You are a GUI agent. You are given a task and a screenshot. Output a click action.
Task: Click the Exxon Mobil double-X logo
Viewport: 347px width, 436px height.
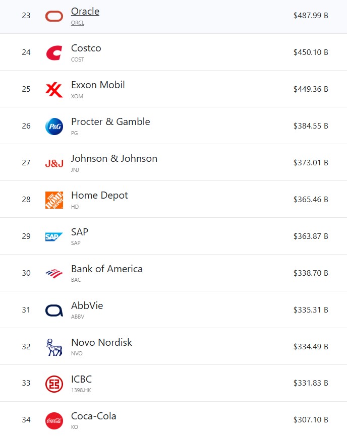54,90
